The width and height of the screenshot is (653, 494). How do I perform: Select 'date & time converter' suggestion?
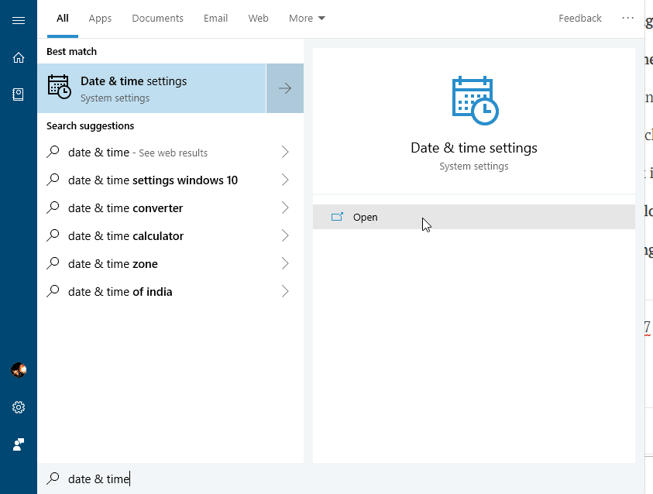coord(170,208)
